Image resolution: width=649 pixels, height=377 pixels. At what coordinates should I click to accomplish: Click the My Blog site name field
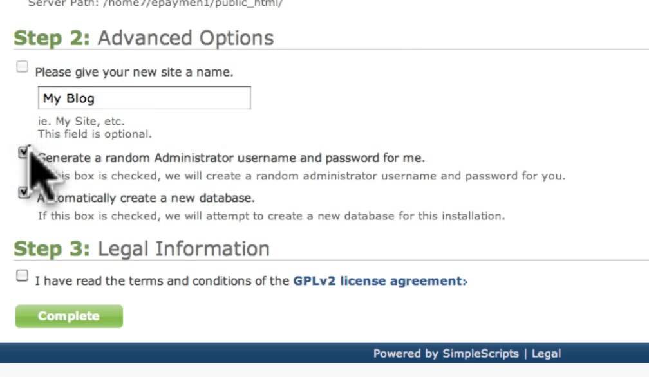[144, 98]
